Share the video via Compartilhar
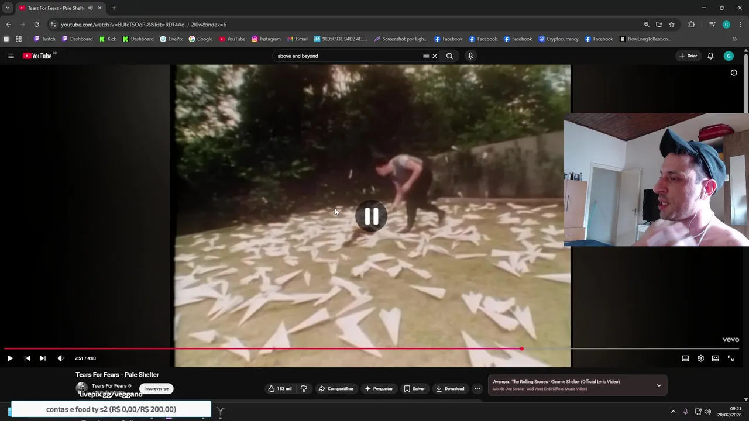Viewport: 749px width, 421px height. (x=336, y=389)
